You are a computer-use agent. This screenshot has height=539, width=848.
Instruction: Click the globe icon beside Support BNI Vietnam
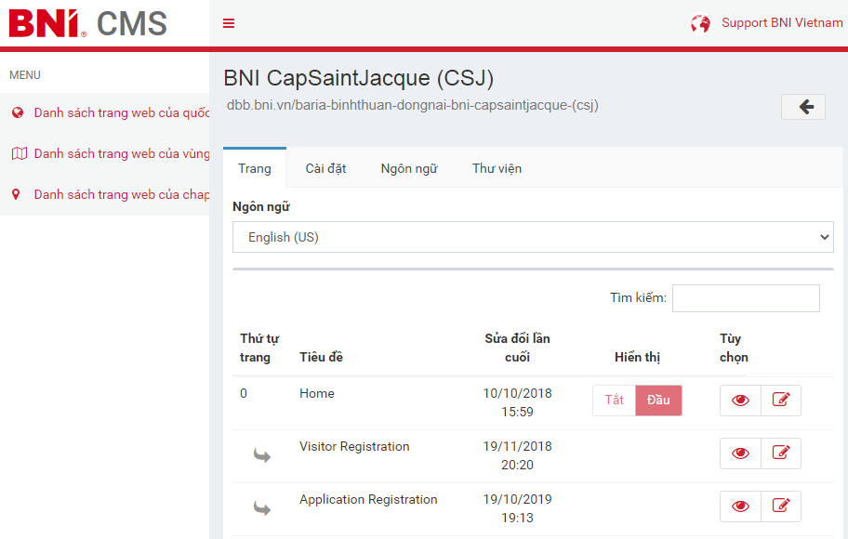pyautogui.click(x=700, y=23)
